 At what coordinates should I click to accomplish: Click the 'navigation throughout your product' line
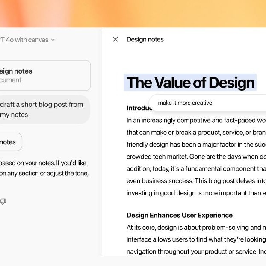[x=196, y=251]
